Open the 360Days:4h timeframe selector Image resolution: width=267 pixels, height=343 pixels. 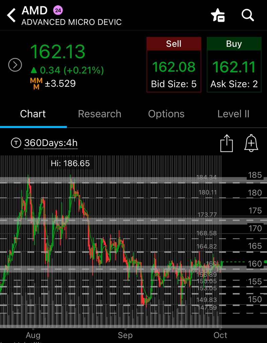pyautogui.click(x=51, y=143)
